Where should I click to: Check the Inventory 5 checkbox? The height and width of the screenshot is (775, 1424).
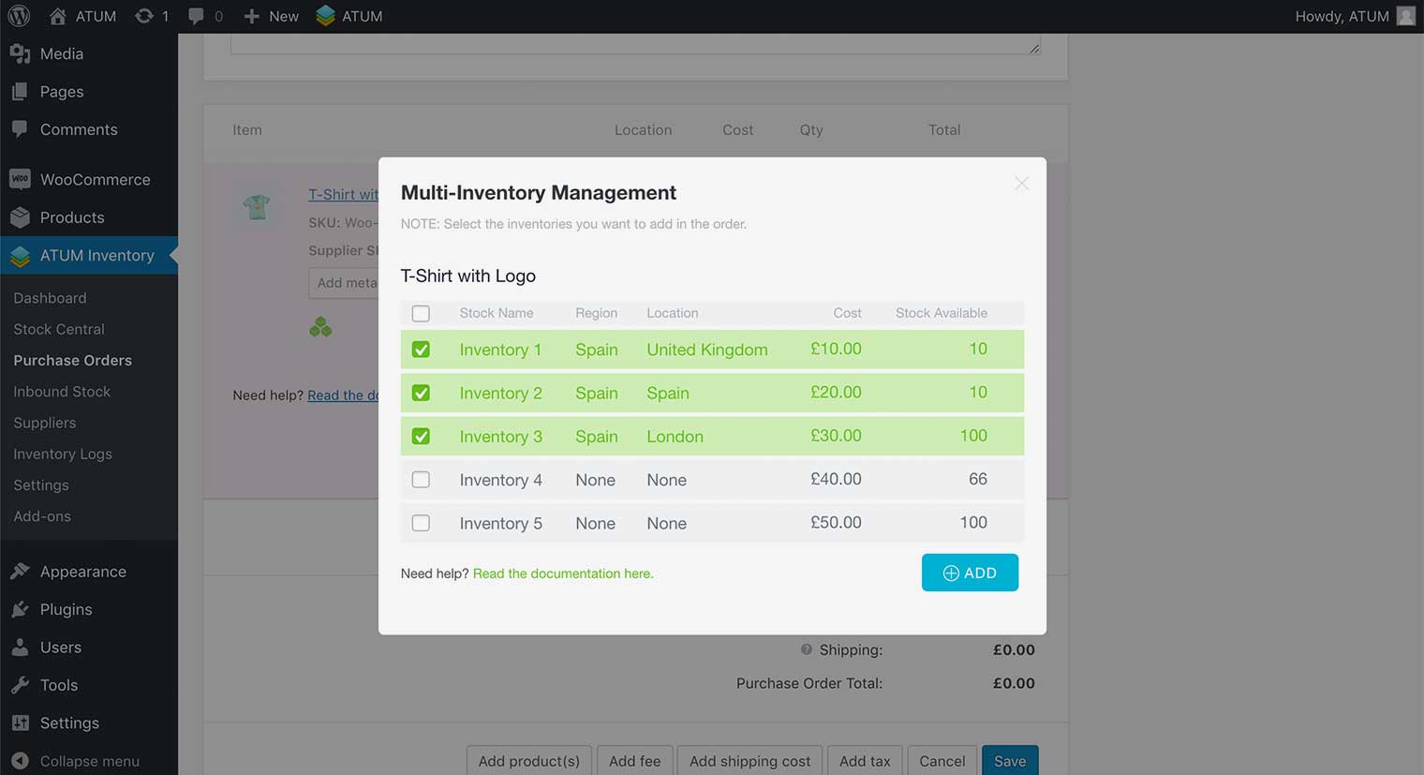(421, 523)
